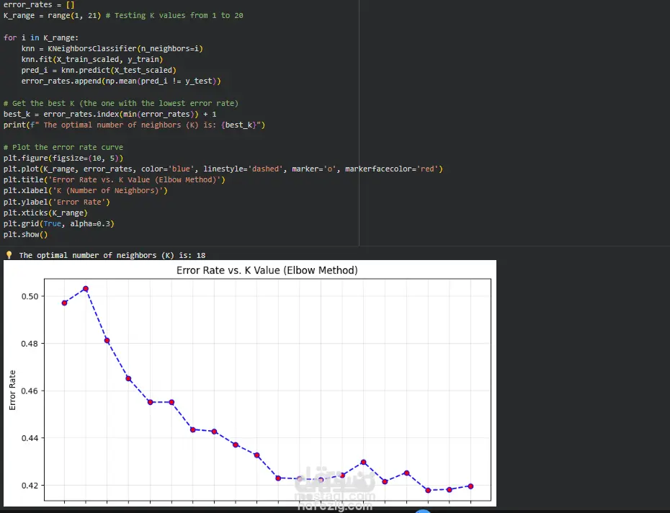
Task: Click the 'plt.show()' line
Action: pos(26,235)
